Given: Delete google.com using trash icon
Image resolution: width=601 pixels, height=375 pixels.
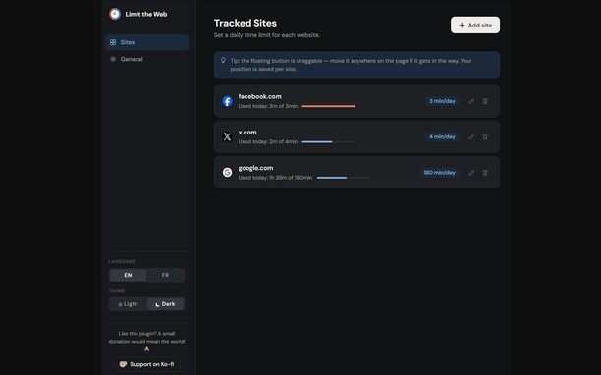Looking at the screenshot, I should click(x=485, y=173).
